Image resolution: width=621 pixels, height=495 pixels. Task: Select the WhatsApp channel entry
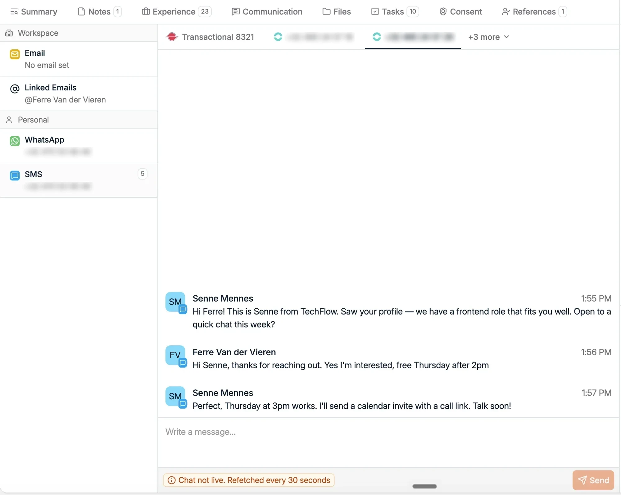tap(79, 146)
